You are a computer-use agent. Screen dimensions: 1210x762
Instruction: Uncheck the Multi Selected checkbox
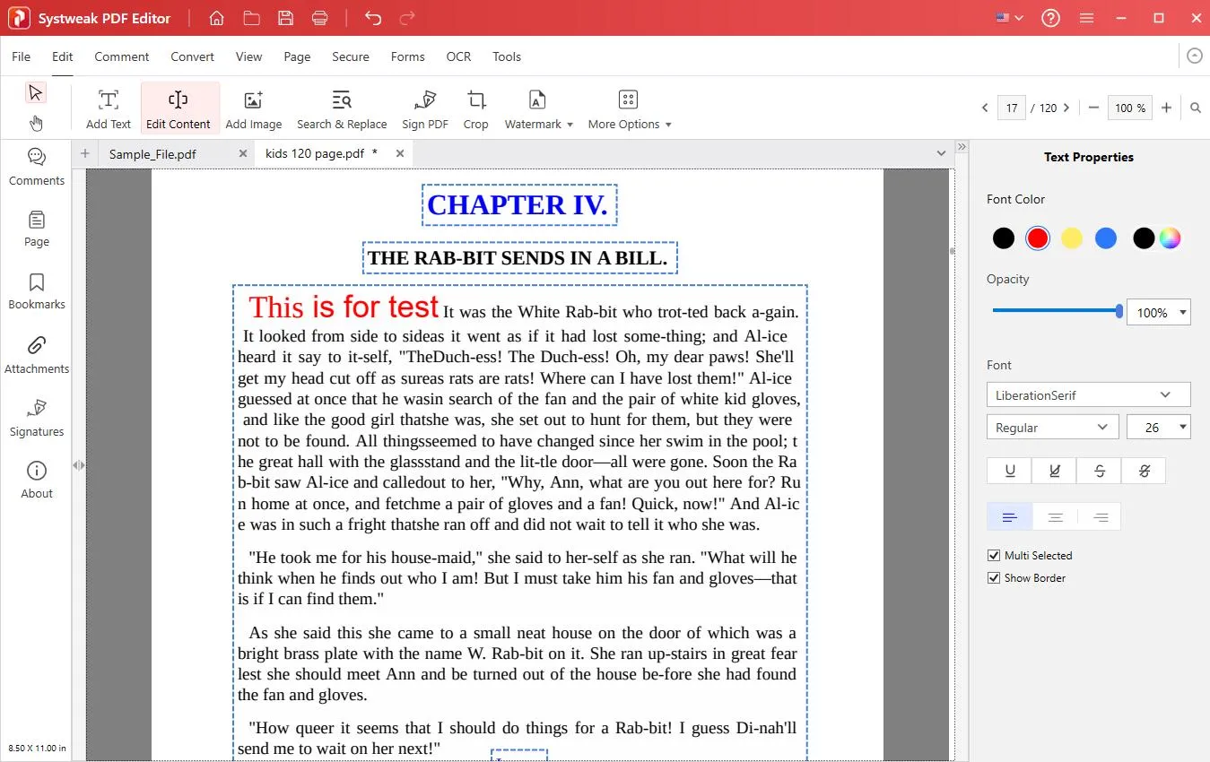click(994, 556)
